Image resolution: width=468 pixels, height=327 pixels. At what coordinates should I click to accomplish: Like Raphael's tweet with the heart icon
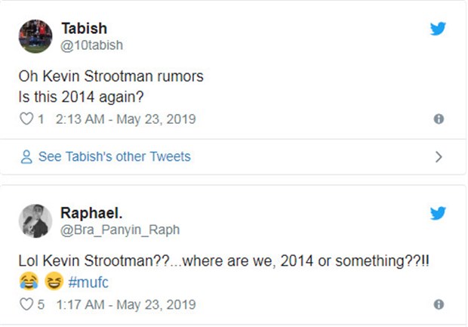point(26,304)
